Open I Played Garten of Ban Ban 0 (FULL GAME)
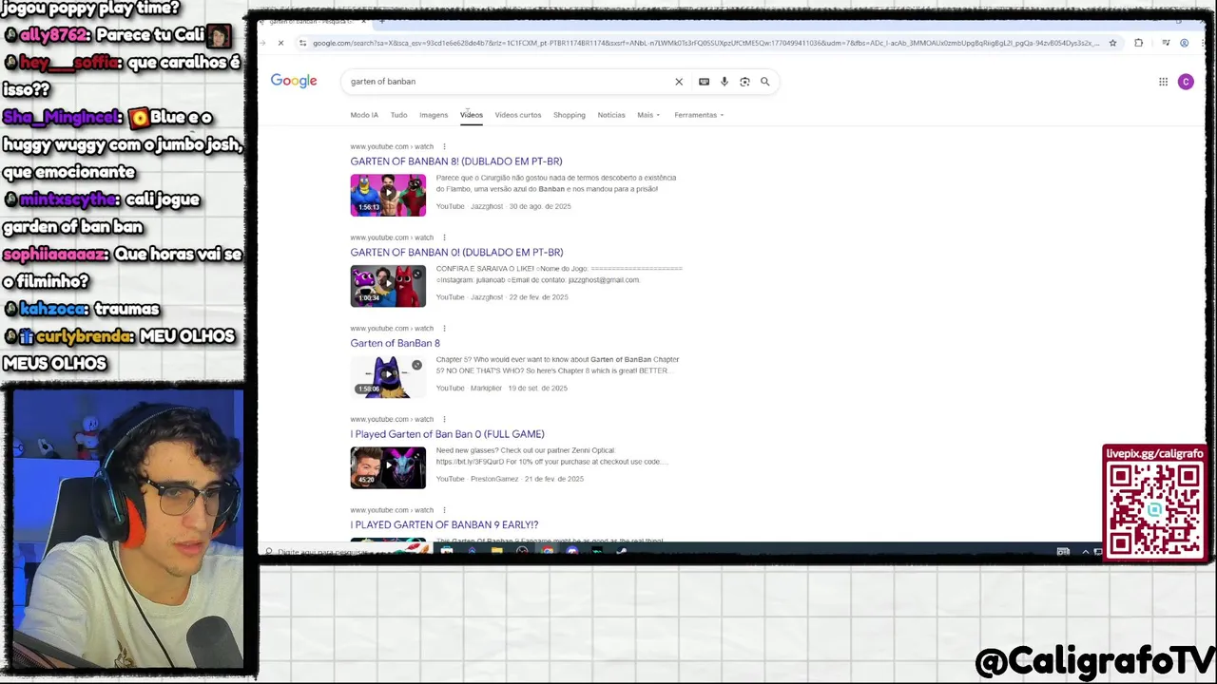The height and width of the screenshot is (684, 1217). point(447,434)
